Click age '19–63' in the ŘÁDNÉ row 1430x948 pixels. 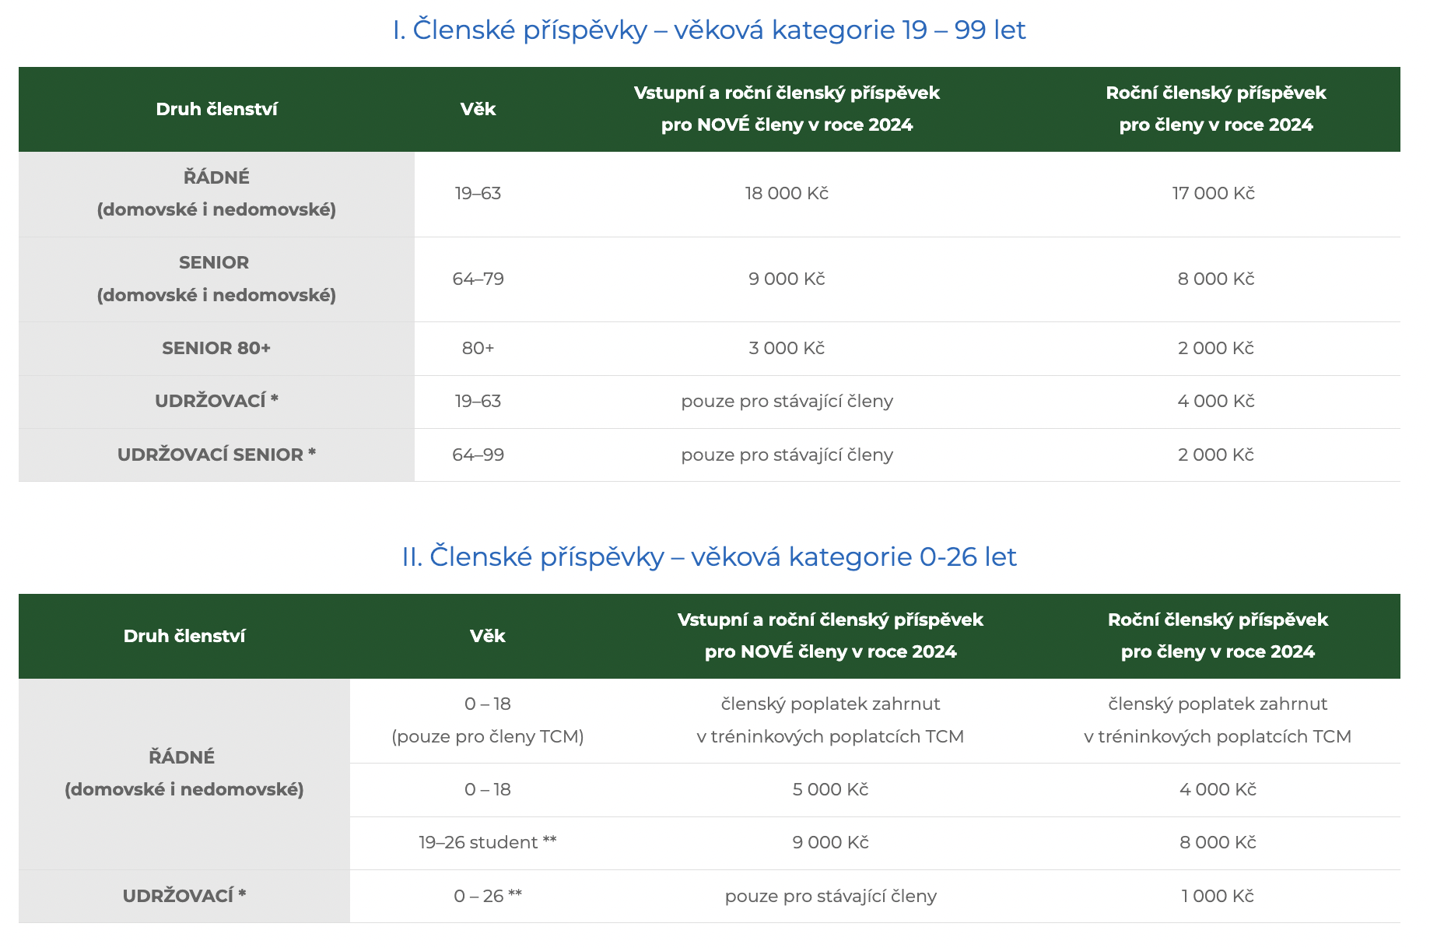click(x=478, y=193)
